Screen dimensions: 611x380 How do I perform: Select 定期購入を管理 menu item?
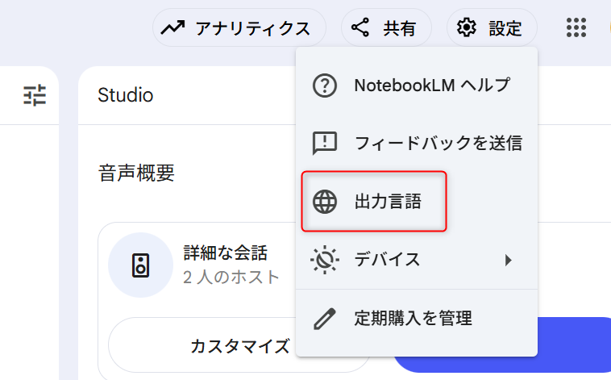(x=417, y=319)
